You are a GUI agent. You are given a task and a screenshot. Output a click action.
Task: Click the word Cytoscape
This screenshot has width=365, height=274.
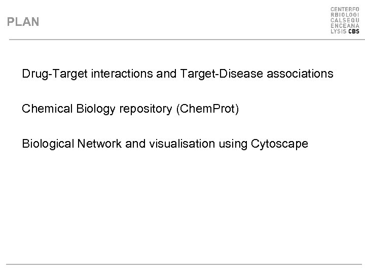pos(279,144)
